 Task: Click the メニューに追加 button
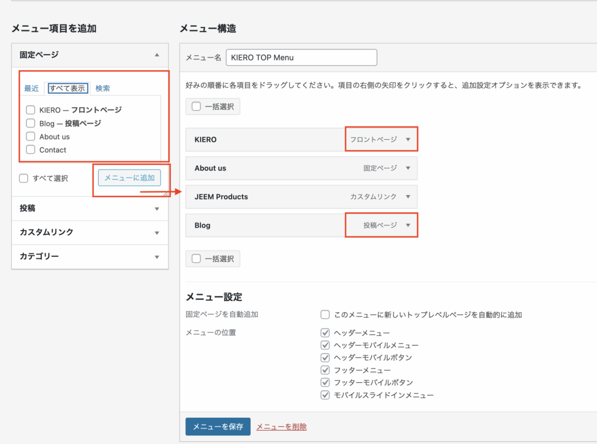click(129, 178)
